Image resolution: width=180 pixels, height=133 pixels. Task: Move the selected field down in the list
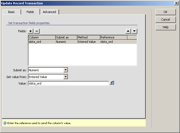[135, 31]
